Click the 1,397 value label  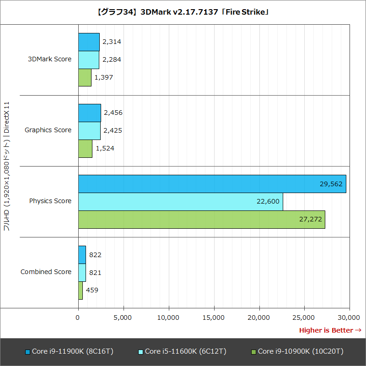pyautogui.click(x=103, y=77)
